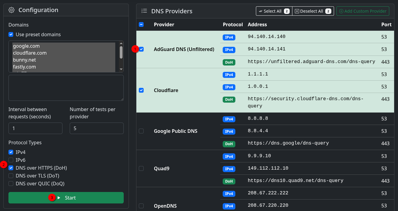Image resolution: width=398 pixels, height=211 pixels.
Task: Click the Number of tests per provider field
Action: pos(97,128)
